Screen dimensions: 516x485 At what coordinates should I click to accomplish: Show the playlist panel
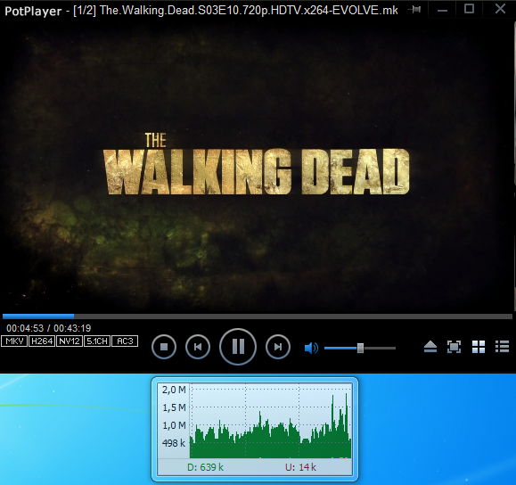[x=502, y=347]
